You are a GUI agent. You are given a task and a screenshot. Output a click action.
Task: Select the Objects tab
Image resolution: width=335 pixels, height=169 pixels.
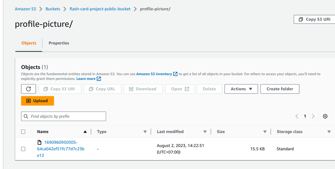click(29, 43)
